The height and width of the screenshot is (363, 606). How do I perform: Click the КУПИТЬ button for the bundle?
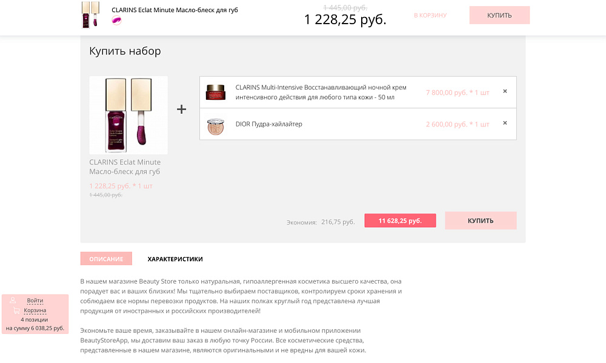pyautogui.click(x=481, y=220)
